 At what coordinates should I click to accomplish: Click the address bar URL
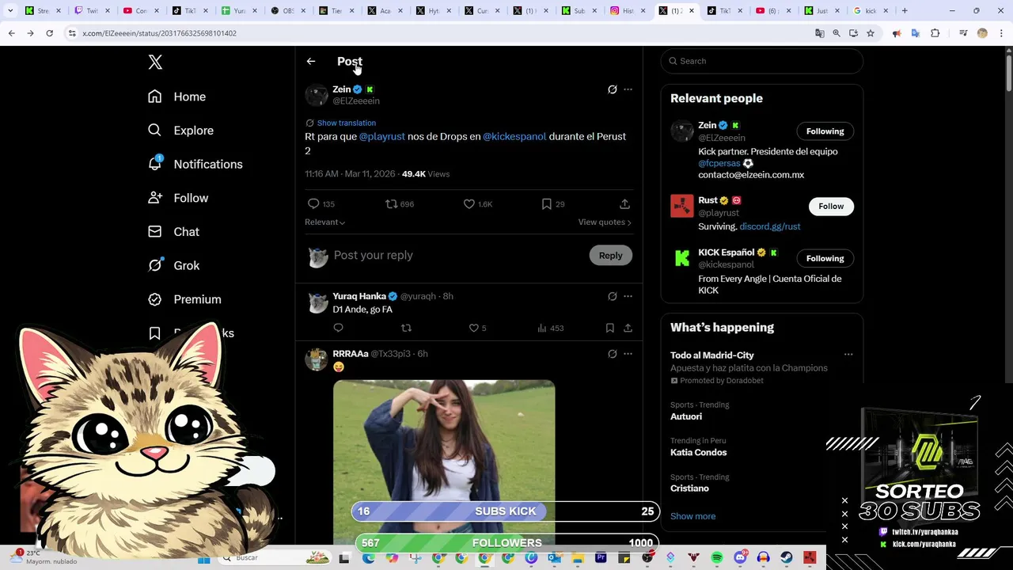point(159,33)
